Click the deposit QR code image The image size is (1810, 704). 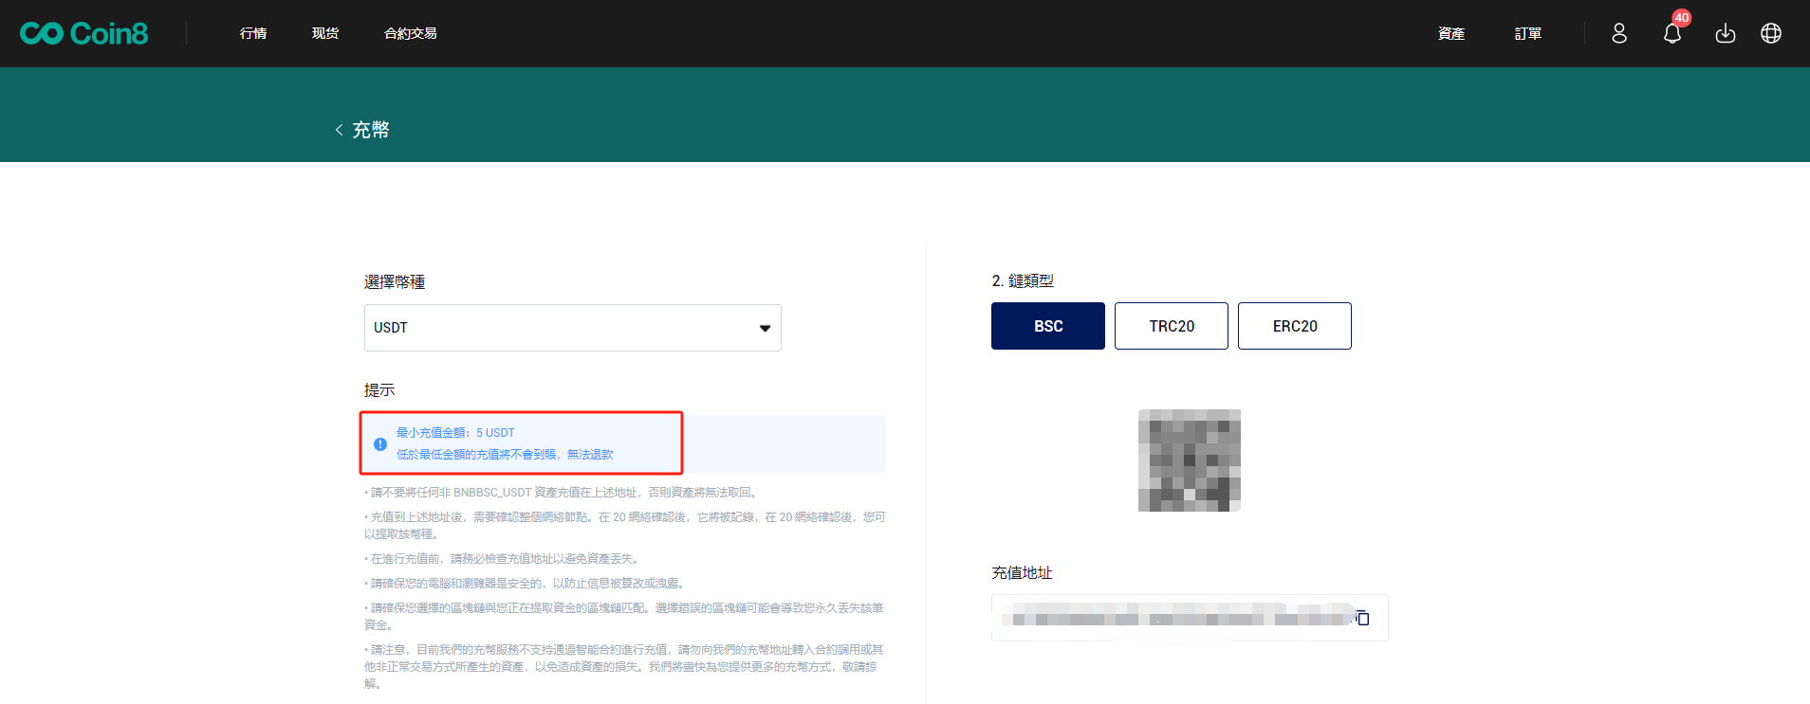(1189, 460)
